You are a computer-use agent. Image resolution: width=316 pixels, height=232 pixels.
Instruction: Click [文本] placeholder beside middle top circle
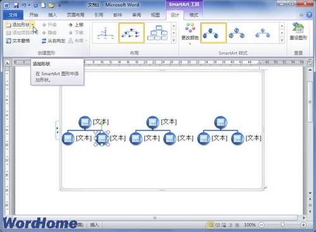click(x=169, y=122)
